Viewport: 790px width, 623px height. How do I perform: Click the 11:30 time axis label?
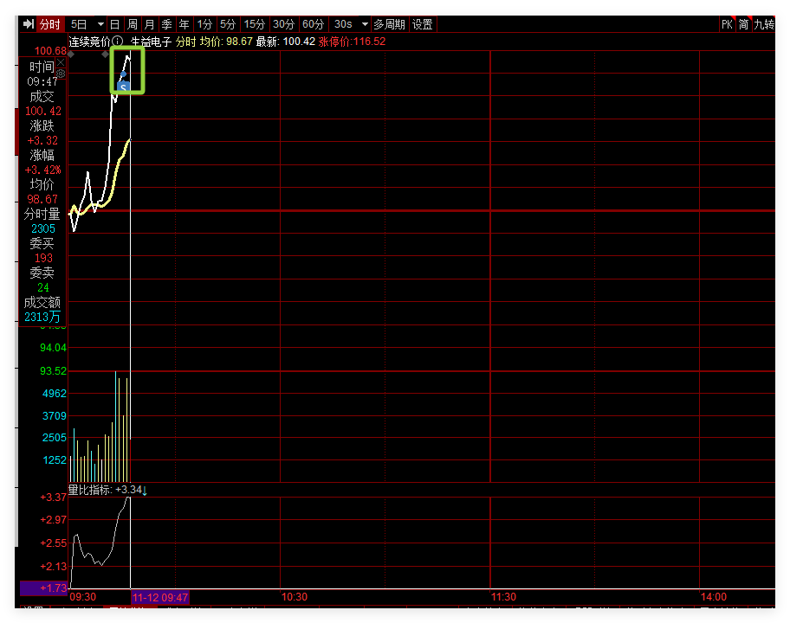point(503,597)
